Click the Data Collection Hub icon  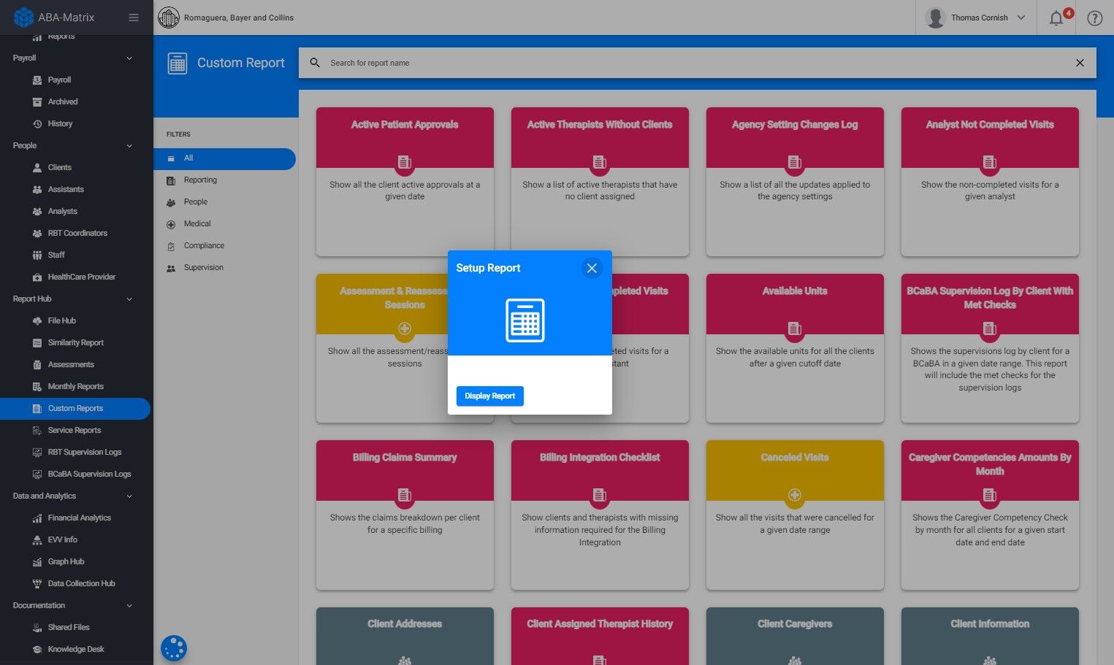[x=37, y=584]
